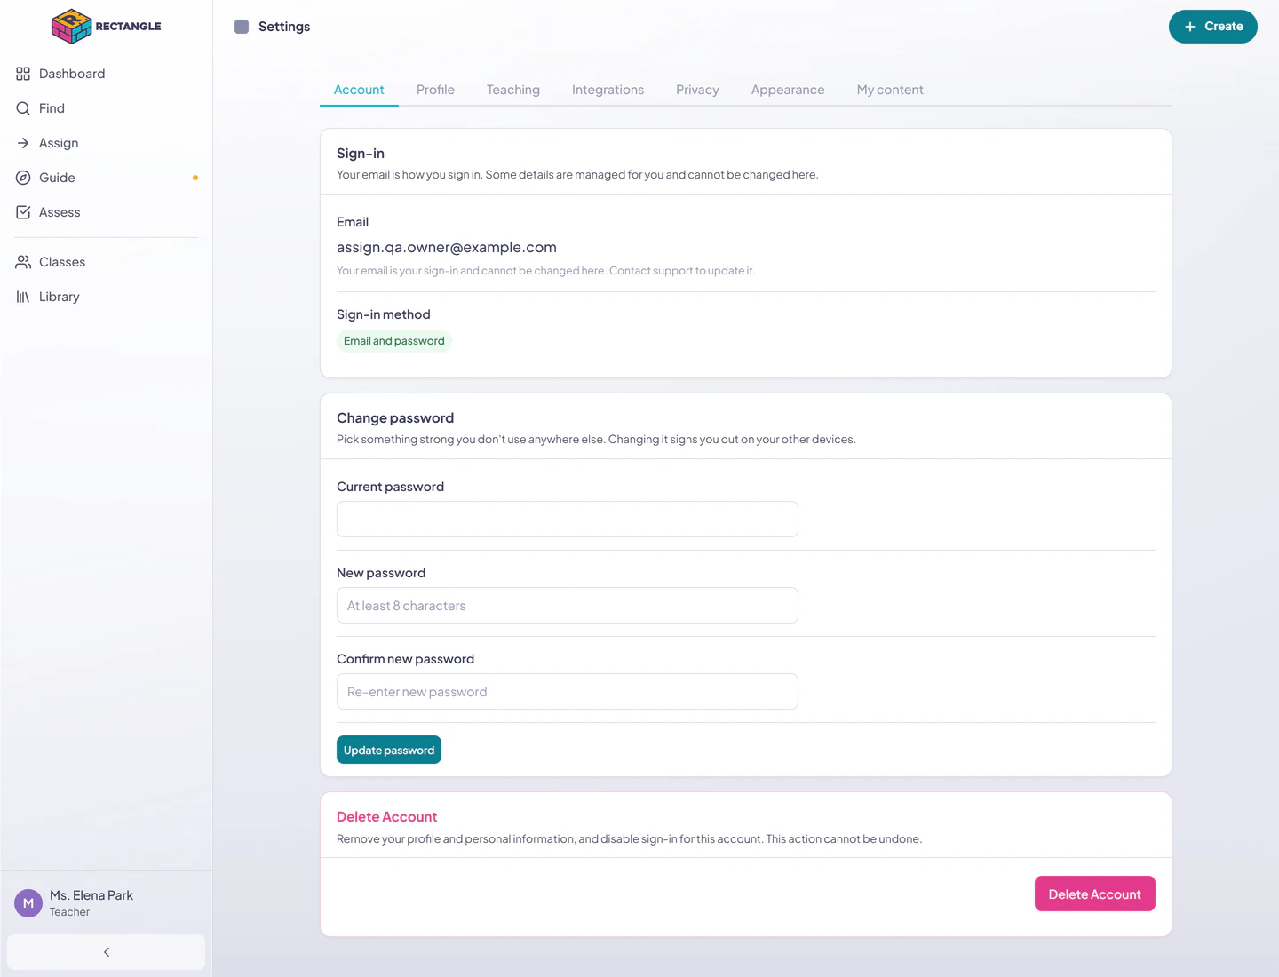This screenshot has width=1279, height=977.
Task: Click the orange notification dot beside Guide
Action: tap(195, 178)
